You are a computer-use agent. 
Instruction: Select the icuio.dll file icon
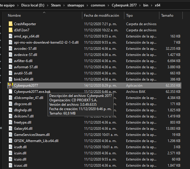pyautogui.click(x=11, y=159)
